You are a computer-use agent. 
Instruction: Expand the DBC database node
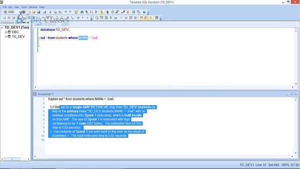click(x=6, y=32)
